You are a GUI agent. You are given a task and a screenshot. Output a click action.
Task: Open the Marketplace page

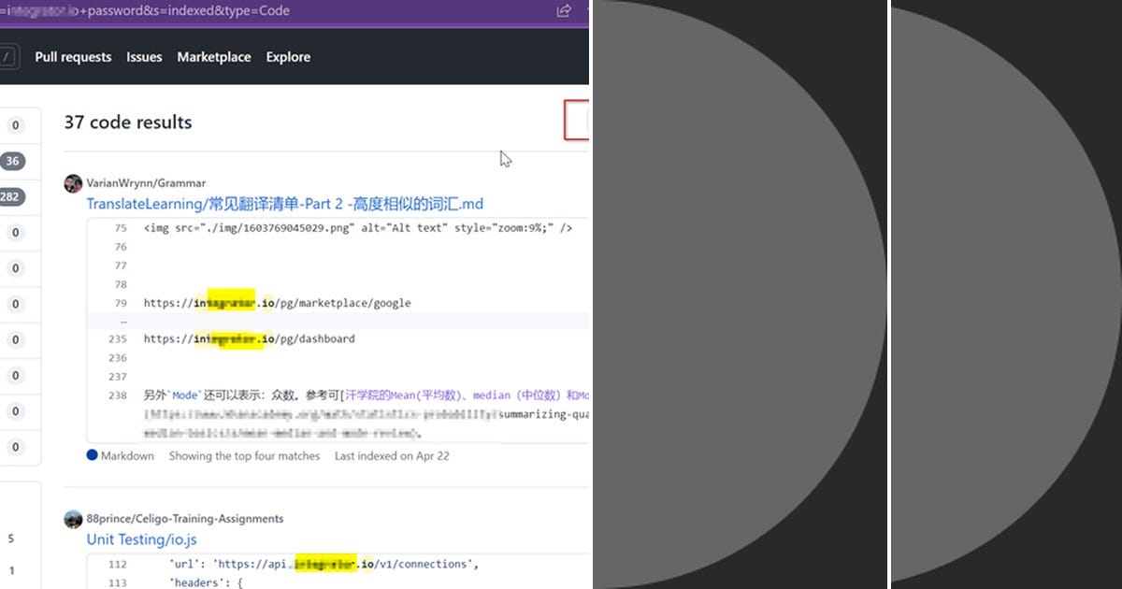tap(213, 57)
